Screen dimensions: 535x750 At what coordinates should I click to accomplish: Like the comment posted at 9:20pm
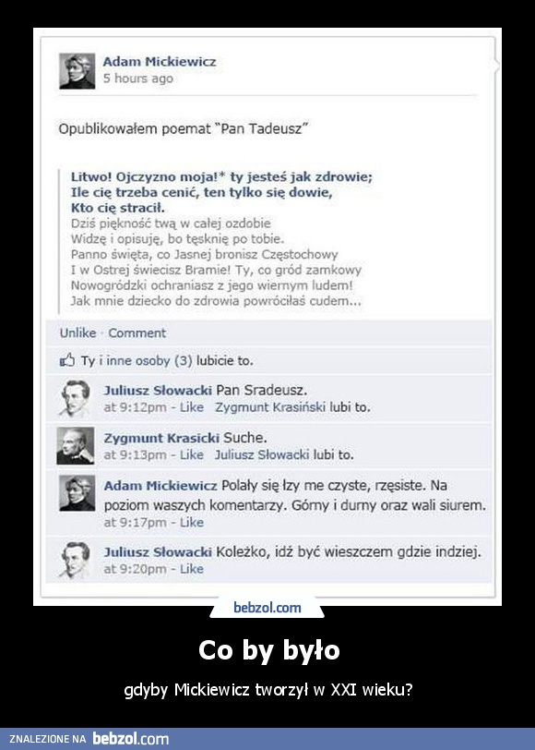click(192, 569)
